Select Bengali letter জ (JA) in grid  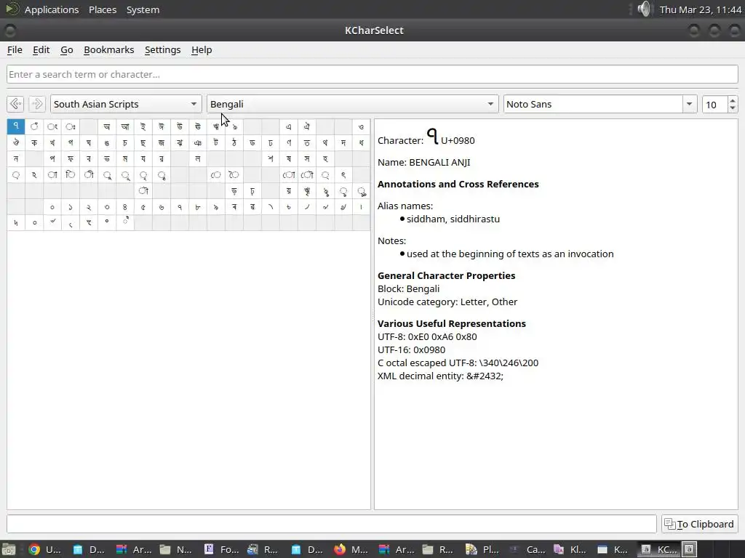tap(161, 143)
